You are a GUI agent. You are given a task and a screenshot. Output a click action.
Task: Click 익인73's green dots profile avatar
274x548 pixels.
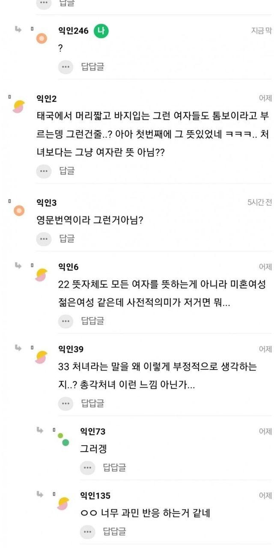point(64,439)
